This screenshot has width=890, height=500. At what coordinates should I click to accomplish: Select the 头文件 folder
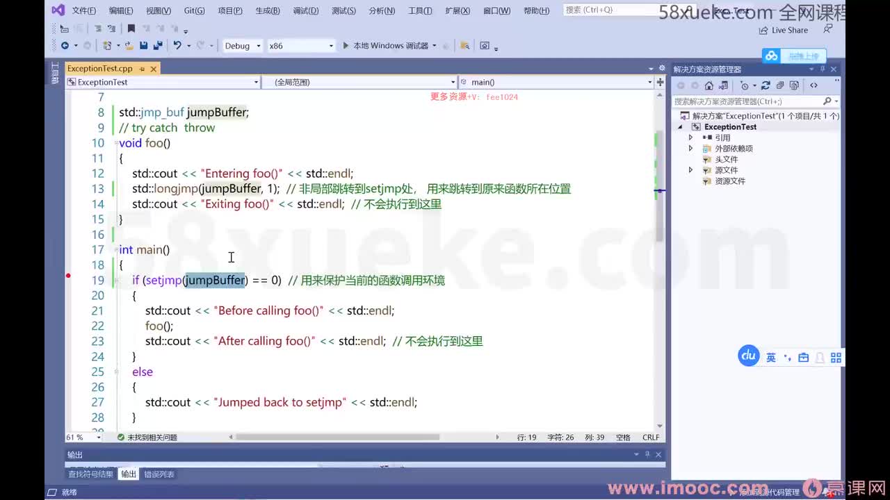[726, 159]
